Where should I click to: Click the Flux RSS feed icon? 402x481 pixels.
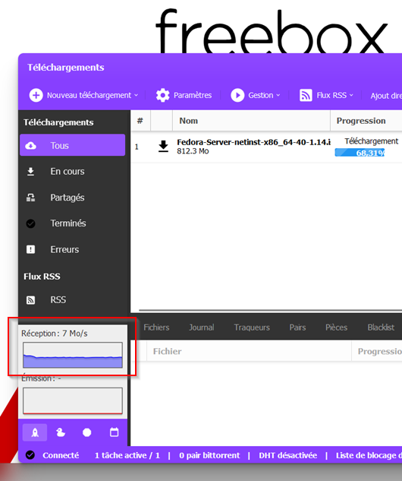click(306, 96)
